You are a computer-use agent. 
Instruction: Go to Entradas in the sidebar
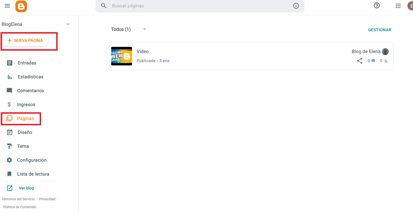27,63
